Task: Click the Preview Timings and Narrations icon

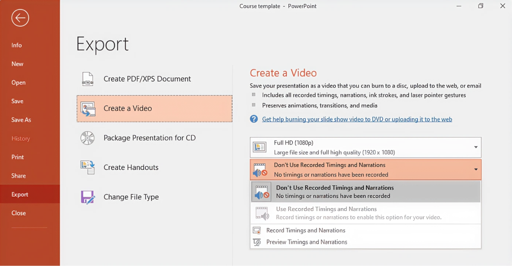Action: click(x=256, y=242)
